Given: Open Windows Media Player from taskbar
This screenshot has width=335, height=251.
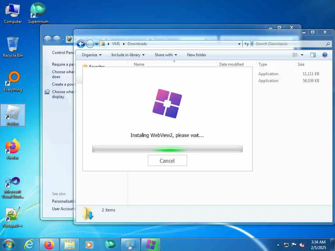Looking at the screenshot, I should pos(89,244).
